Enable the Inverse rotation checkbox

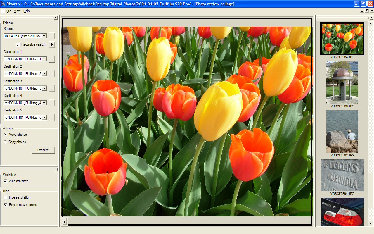(5, 198)
